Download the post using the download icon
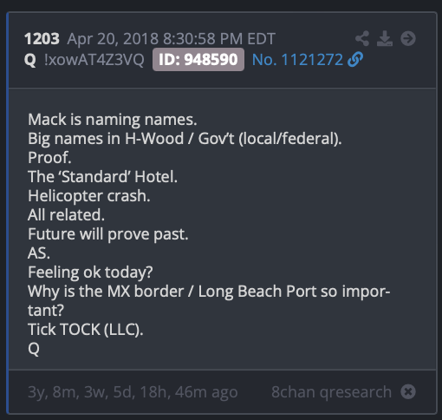Viewport: 442px width, 420px height. 385,38
